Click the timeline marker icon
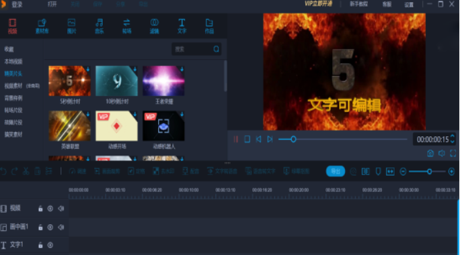Viewport: 460px width, 255px height. pyautogui.click(x=378, y=172)
